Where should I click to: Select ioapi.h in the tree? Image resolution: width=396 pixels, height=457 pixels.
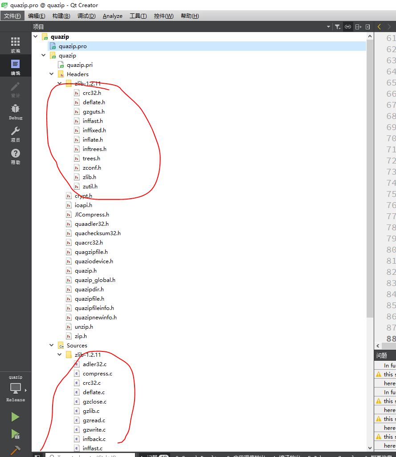coord(83,205)
